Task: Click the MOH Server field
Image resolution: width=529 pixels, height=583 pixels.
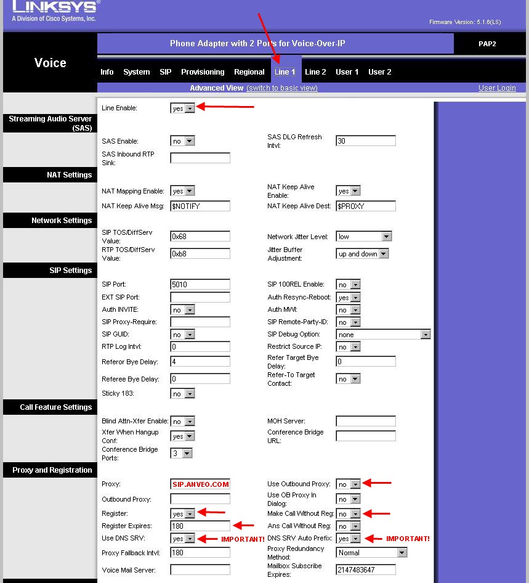Action: pos(366,422)
